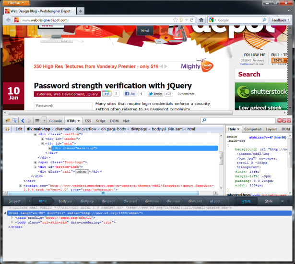Go back with Firebug's blue left arrow
This screenshot has height=264, width=295.
pos(23,121)
